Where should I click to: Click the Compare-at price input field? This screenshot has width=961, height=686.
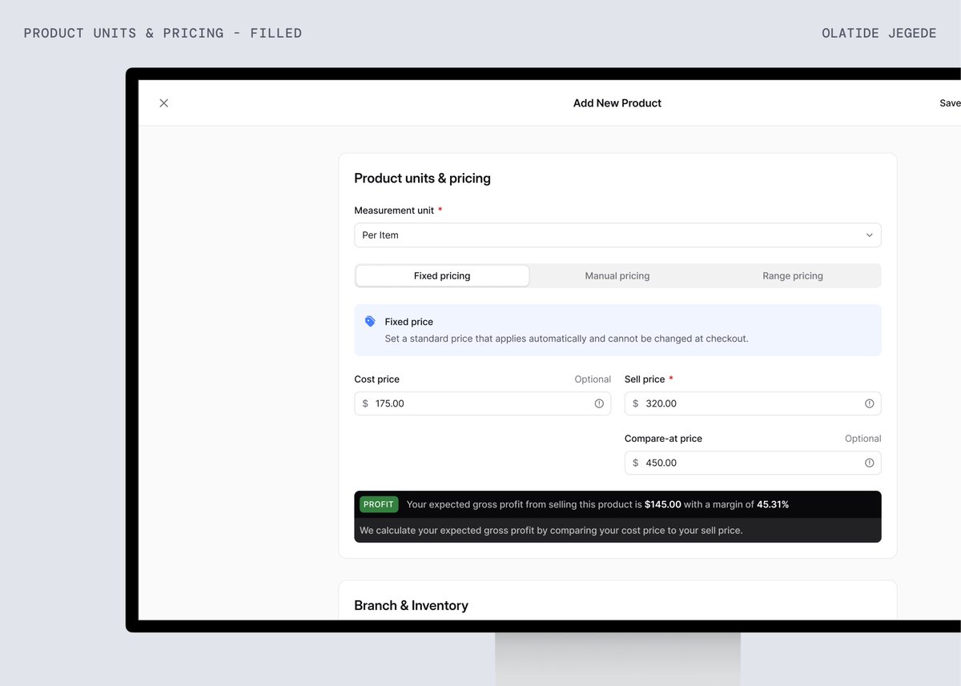click(x=753, y=463)
